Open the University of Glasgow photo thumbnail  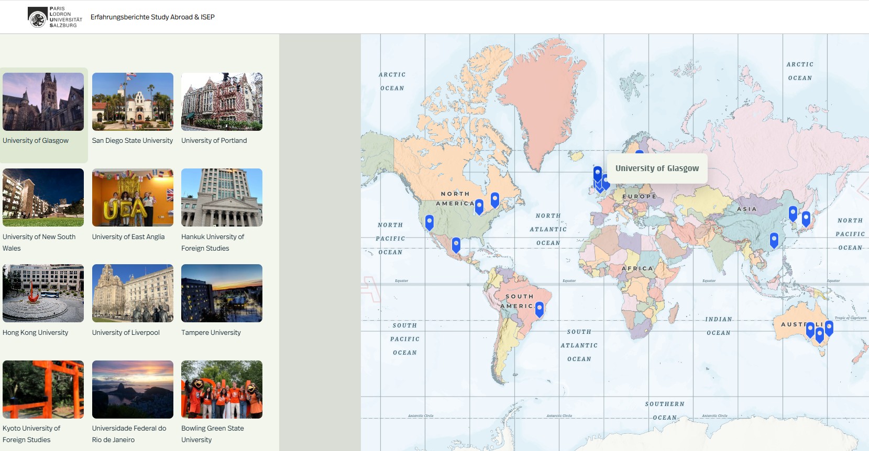tap(43, 102)
